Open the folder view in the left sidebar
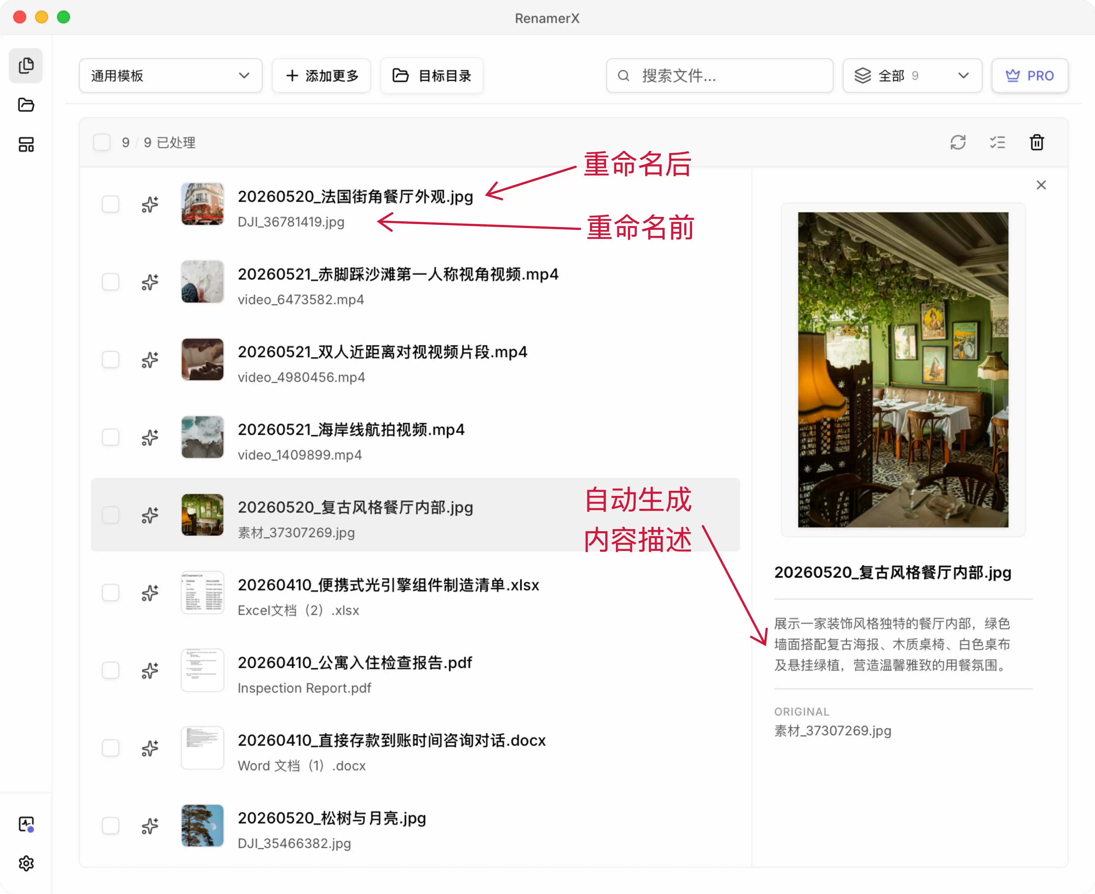This screenshot has height=894, width=1095. pos(26,105)
